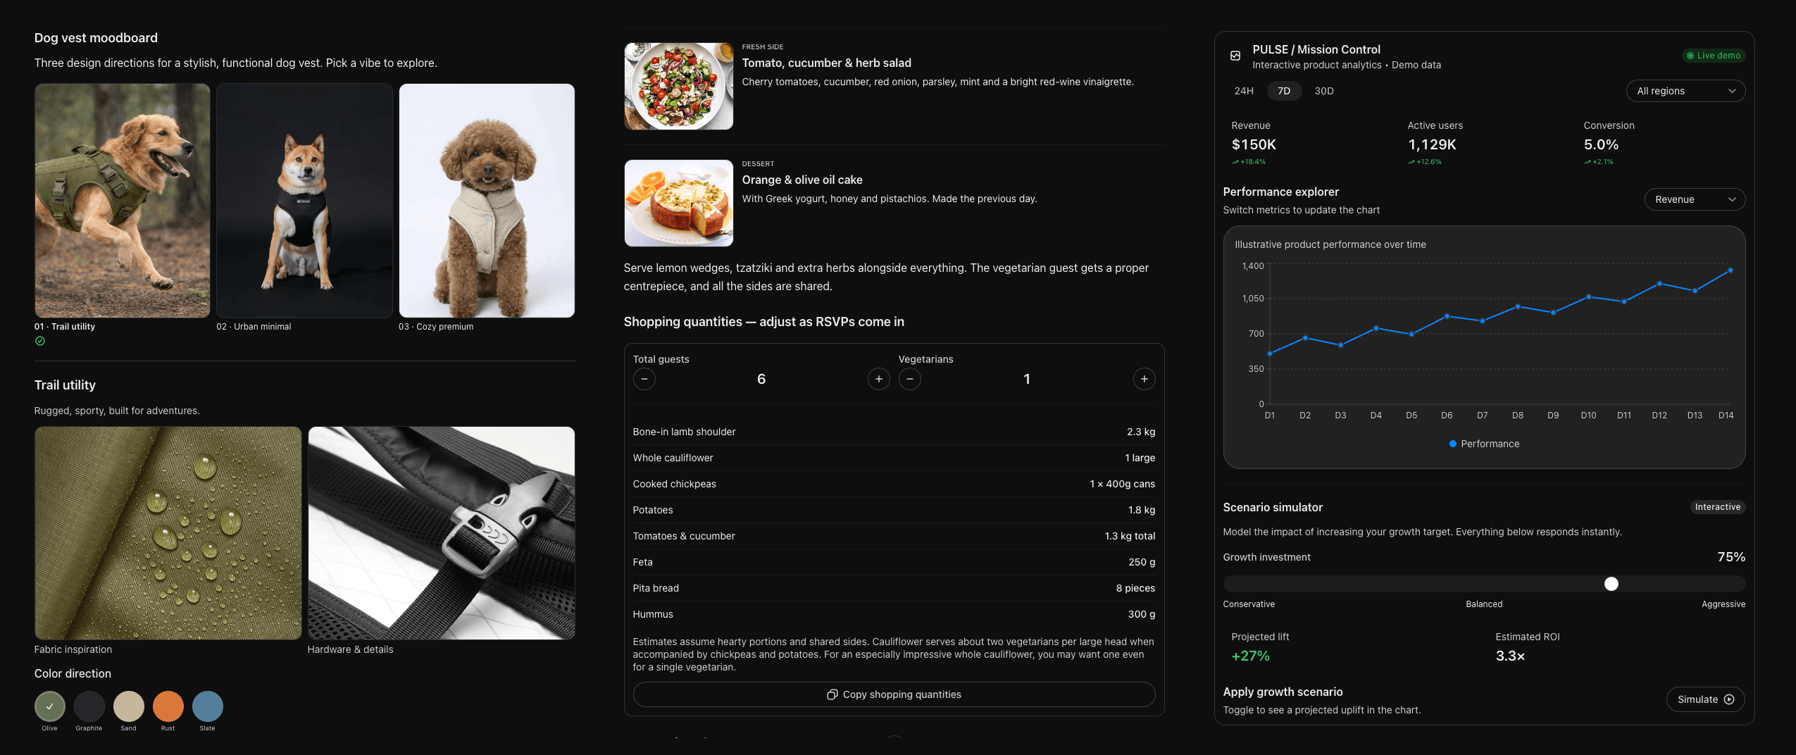The image size is (1796, 755).
Task: Select the 24H time range
Action: [1244, 91]
